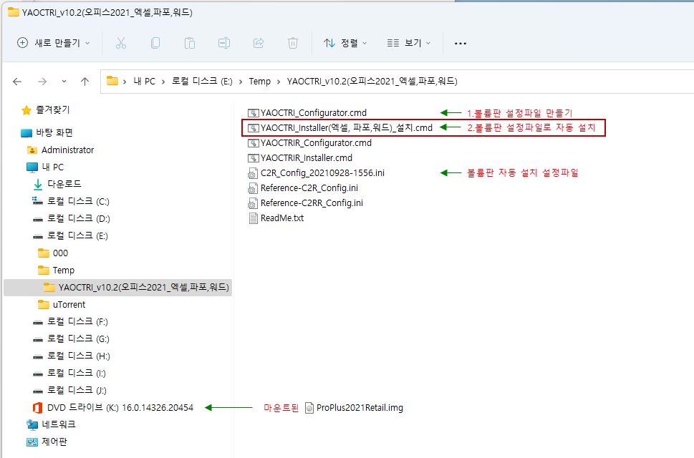
Task: Click YAOCTRI_v10.2 breadcrumb segment
Action: (372, 82)
